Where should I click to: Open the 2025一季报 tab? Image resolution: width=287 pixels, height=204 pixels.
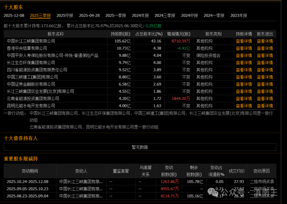click(116, 16)
